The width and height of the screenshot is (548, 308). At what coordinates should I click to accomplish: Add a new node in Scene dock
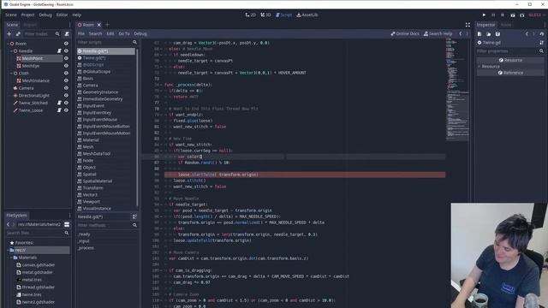9,34
